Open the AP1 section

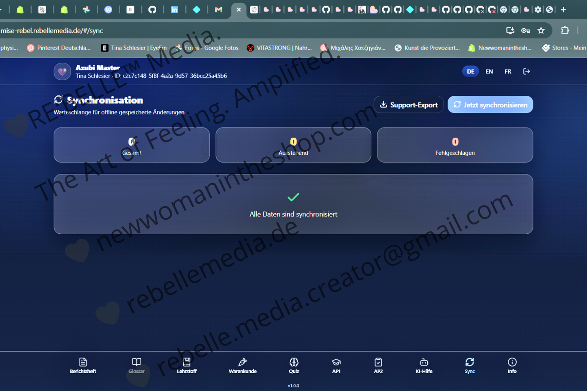pos(336,365)
